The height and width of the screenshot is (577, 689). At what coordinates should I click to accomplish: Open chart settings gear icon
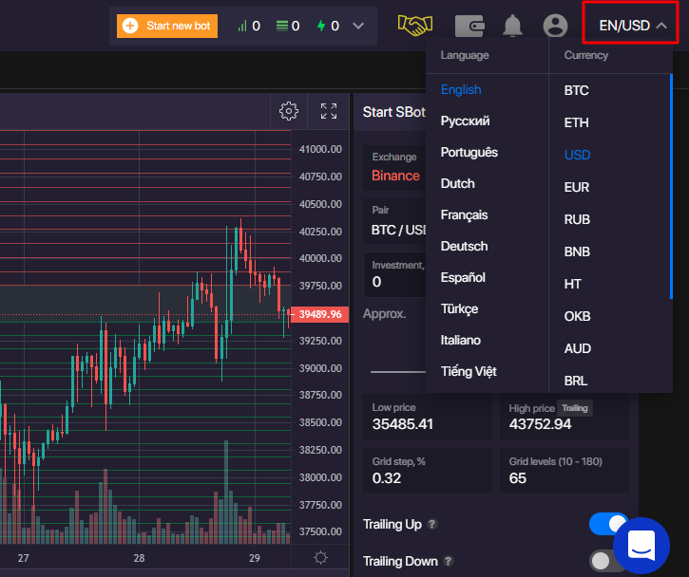point(289,111)
